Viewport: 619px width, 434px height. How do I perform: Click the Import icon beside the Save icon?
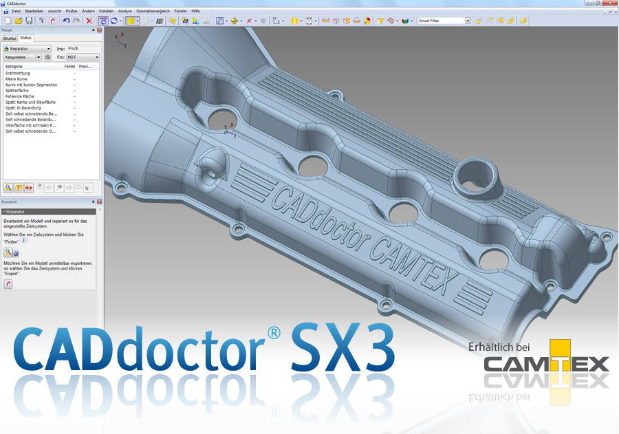click(x=41, y=21)
